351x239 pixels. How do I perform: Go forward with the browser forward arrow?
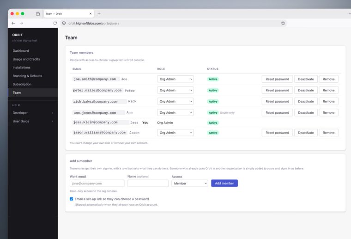tap(22, 23)
